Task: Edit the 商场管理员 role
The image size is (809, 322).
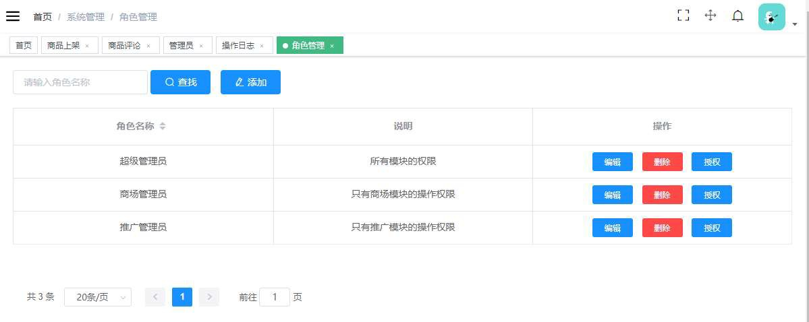Action: point(613,195)
